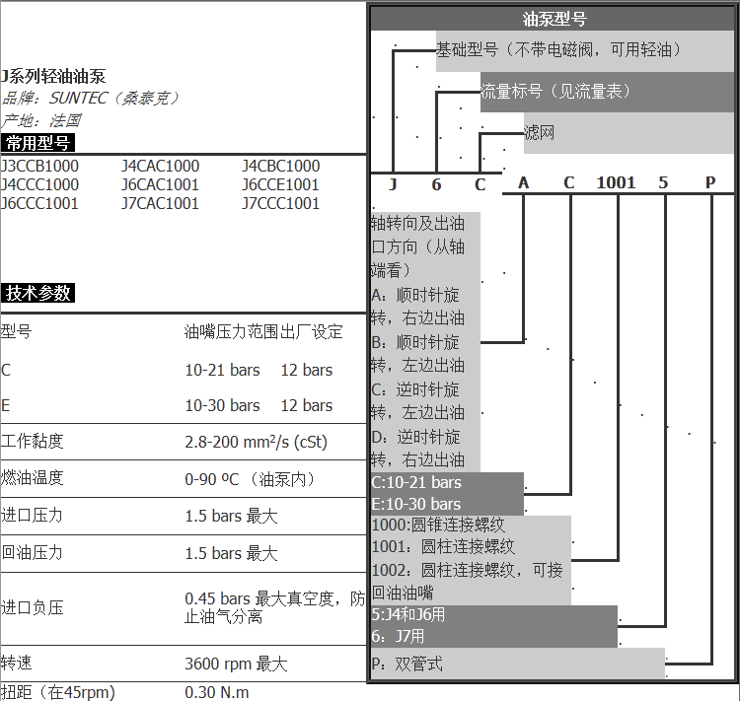This screenshot has width=740, height=701.
Task: Select model J7CAC1001
Action: pos(160,203)
